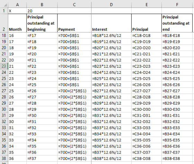Screen dimensions: 194x164
Task: Click the Month header cell
Action: [x=17, y=23]
